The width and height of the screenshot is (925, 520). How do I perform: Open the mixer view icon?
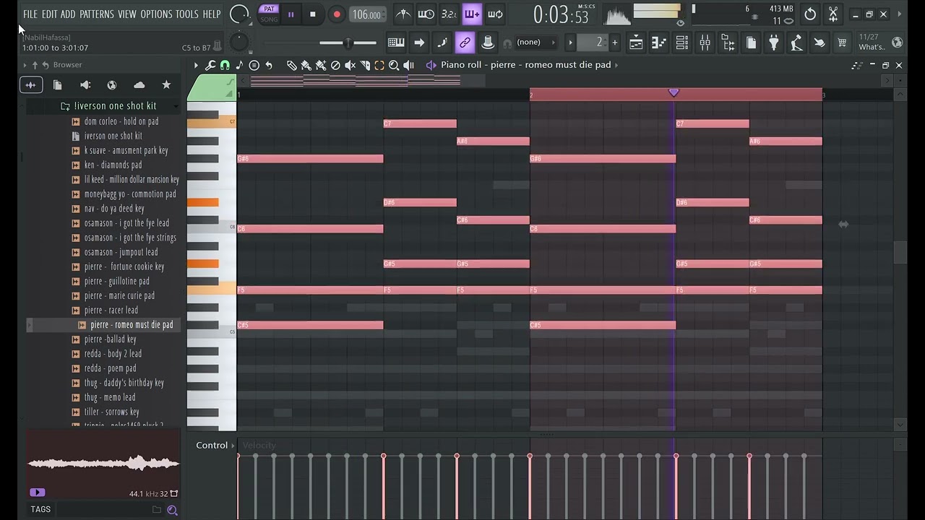point(705,43)
